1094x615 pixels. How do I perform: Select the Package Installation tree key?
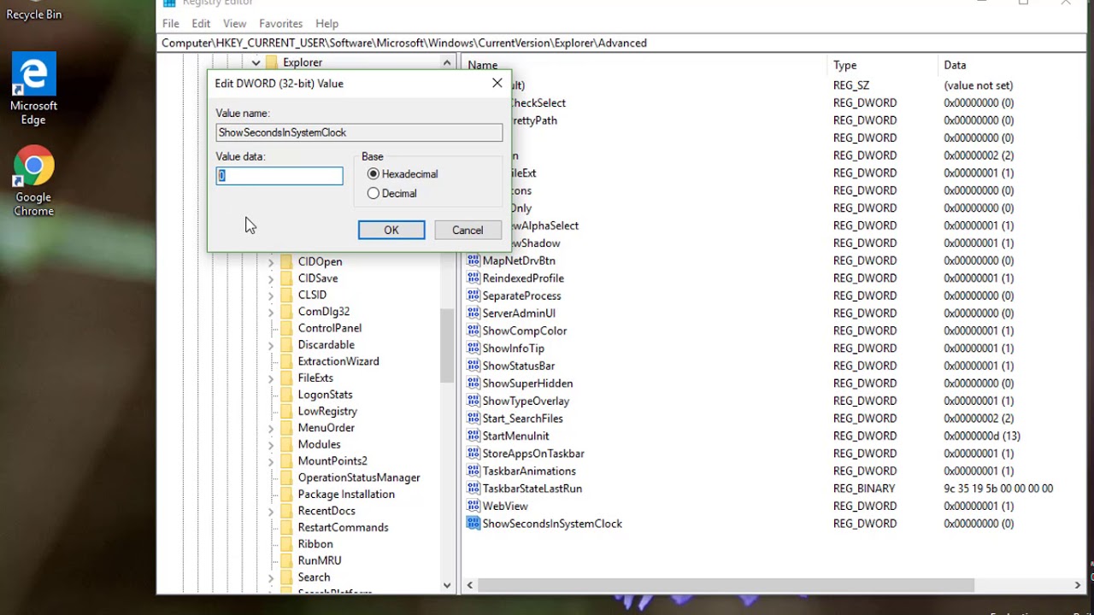coord(346,495)
